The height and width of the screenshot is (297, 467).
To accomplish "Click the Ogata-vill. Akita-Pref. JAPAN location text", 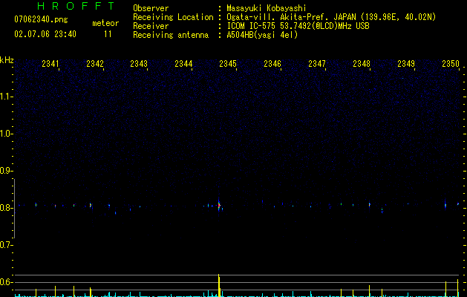I will coord(331,17).
